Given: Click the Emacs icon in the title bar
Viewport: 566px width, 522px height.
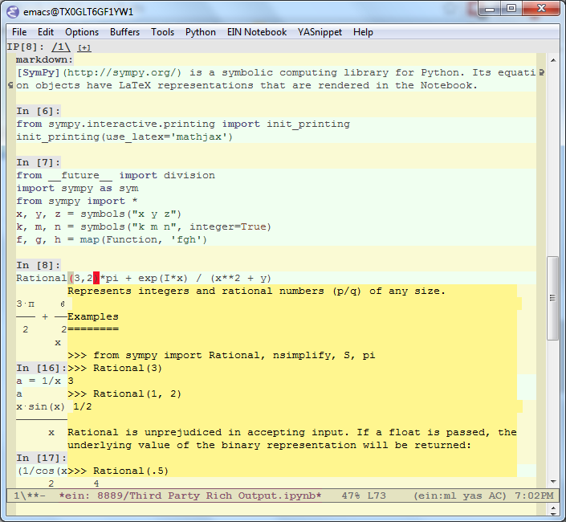Looking at the screenshot, I should click(x=14, y=11).
